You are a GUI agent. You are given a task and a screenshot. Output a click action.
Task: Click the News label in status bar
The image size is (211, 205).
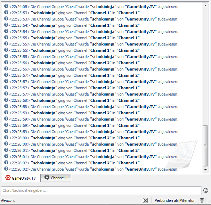pyautogui.click(x=6, y=200)
